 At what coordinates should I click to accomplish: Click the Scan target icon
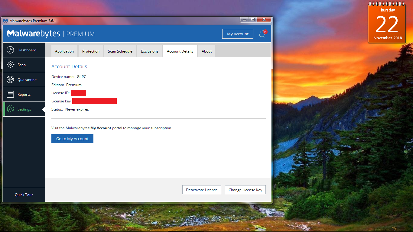10,65
